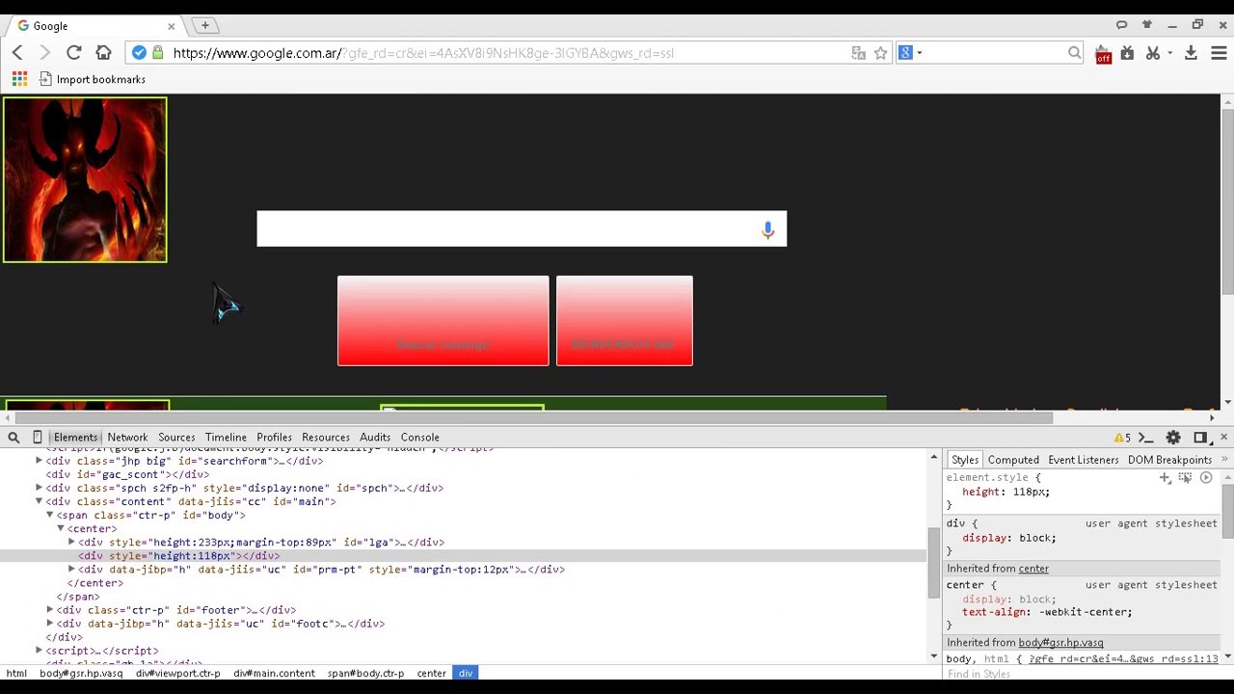The image size is (1234, 694).
Task: Click the body#gsr.hp.vasq breadcrumb
Action: pyautogui.click(x=81, y=673)
